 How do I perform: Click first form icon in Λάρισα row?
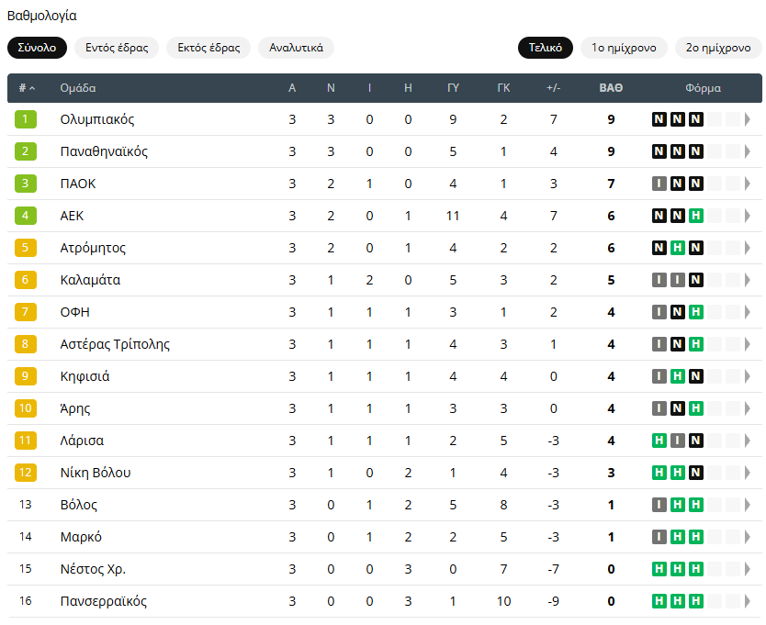tap(659, 441)
